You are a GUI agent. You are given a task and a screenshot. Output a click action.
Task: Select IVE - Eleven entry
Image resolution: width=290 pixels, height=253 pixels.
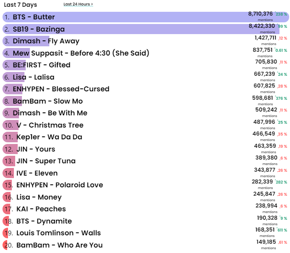click(x=145, y=173)
